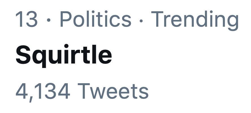Open the tweet count below Squirtle
Screen dimensions: 251x113
coord(82,92)
